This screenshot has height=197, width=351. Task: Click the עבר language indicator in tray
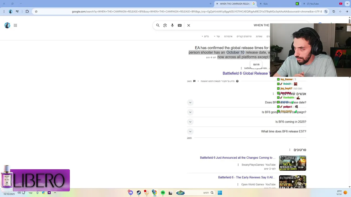coord(30,193)
